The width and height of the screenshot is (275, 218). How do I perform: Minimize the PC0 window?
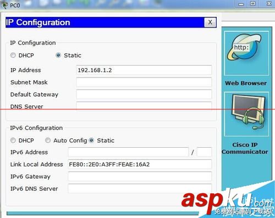[241, 4]
